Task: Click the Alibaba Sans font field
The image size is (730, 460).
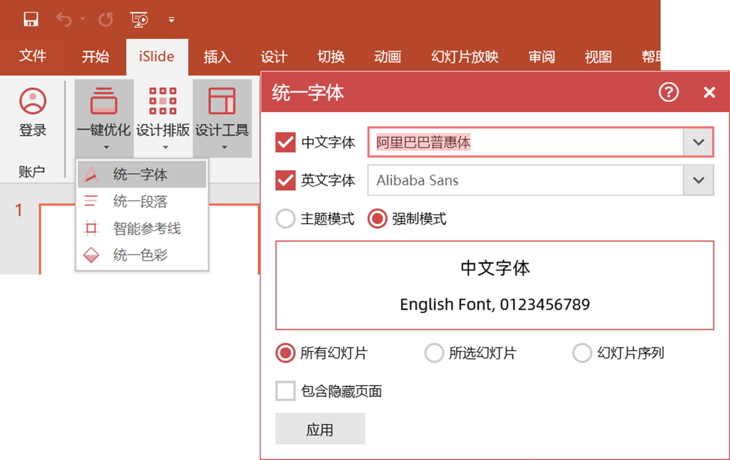Action: tap(526, 180)
